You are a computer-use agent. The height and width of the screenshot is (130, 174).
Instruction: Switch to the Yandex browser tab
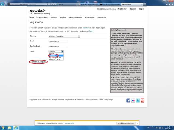point(89,4)
